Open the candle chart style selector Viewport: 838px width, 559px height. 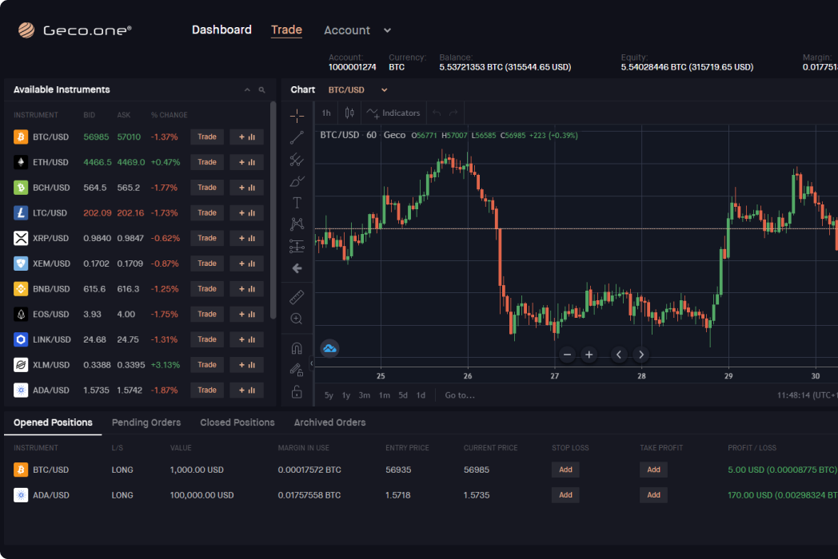click(348, 113)
